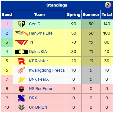Click the BNK FearX yellow logo
Image resolution: width=114 pixels, height=113 pixels.
click(x=21, y=80)
